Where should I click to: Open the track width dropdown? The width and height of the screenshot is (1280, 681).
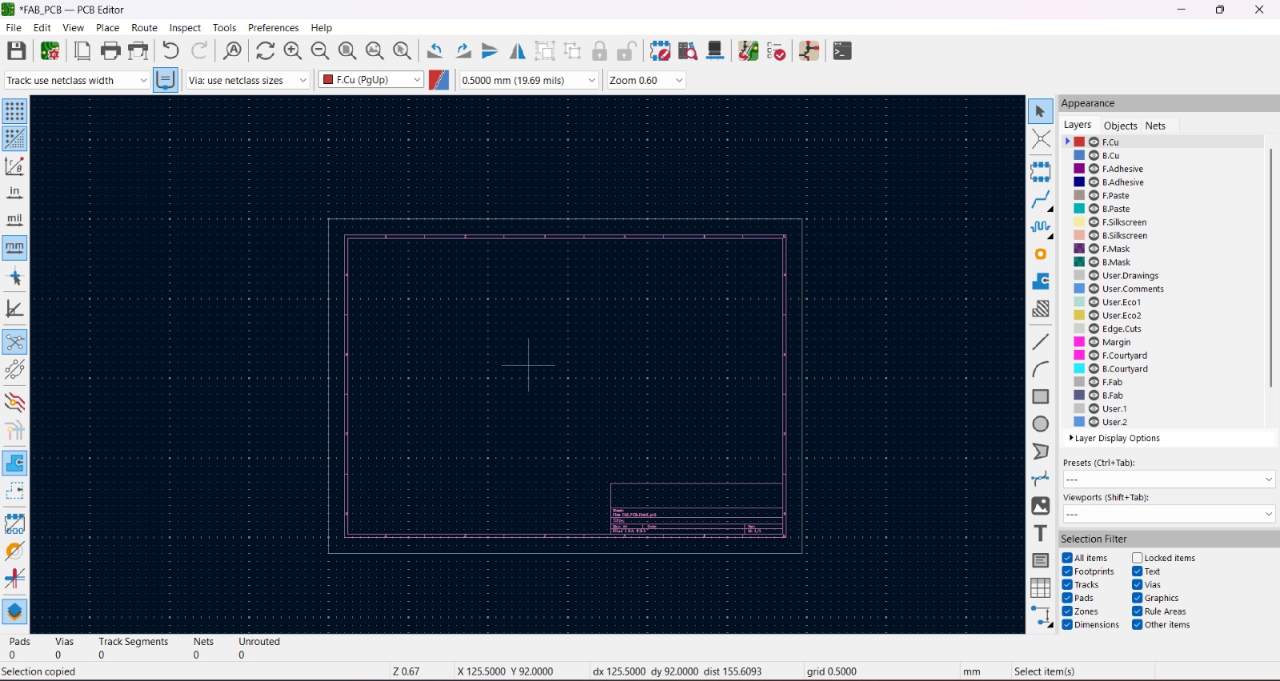point(77,80)
